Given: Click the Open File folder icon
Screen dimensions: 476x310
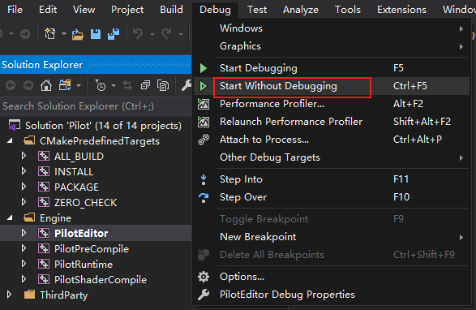Looking at the screenshot, I should click(x=77, y=34).
